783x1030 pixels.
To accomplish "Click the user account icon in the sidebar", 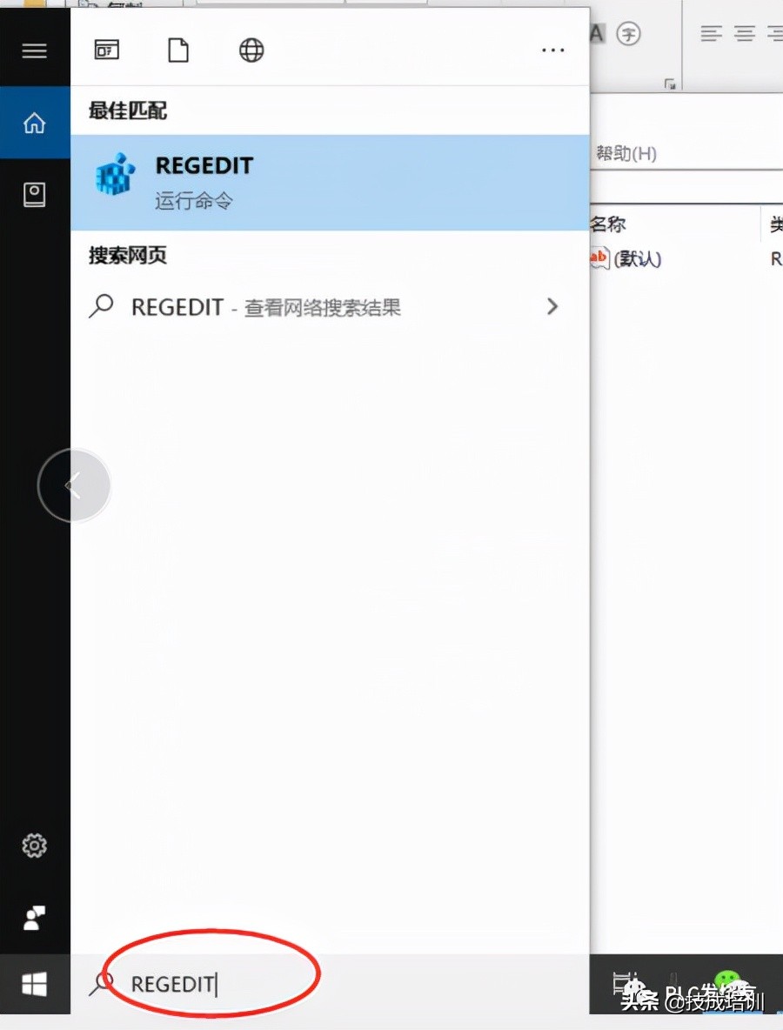I will pyautogui.click(x=34, y=918).
